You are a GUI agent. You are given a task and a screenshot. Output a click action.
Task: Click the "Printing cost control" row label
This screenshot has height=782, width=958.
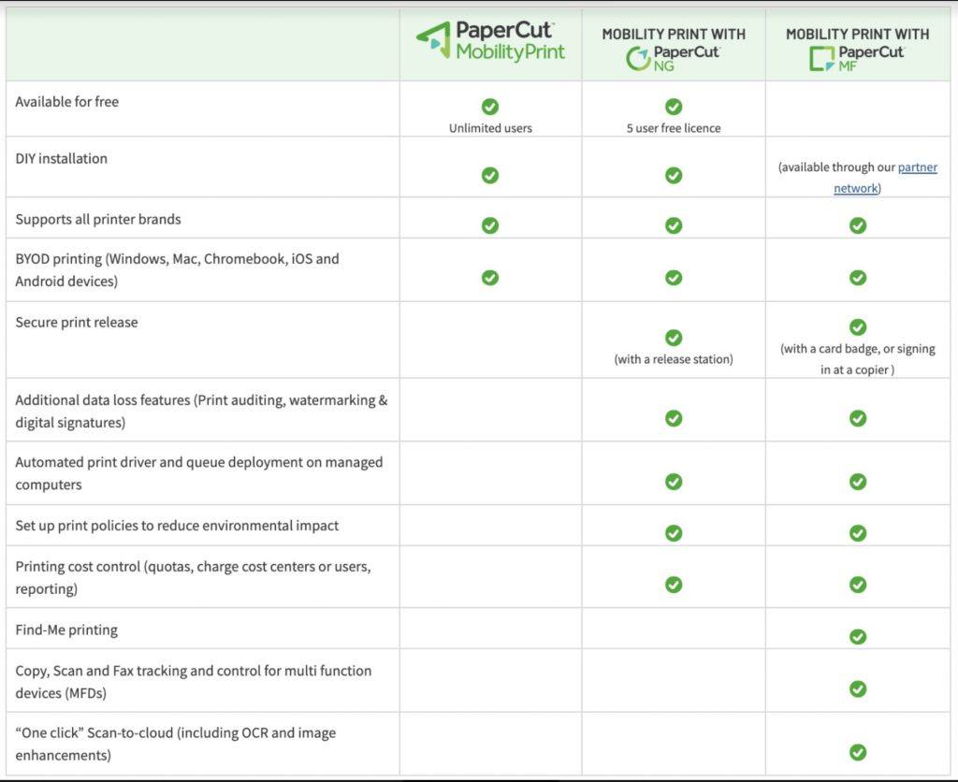point(193,577)
